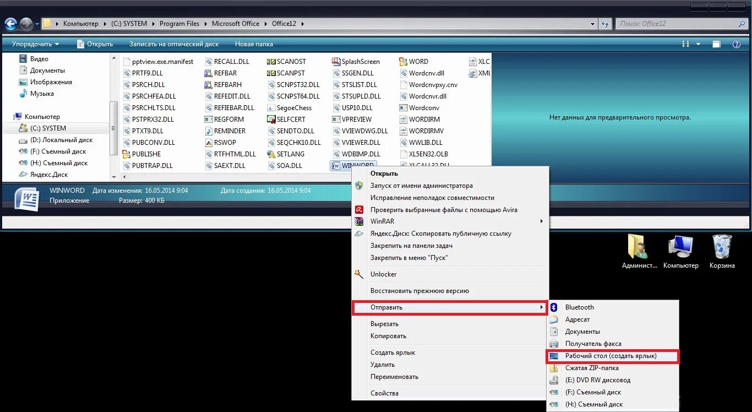Select the SCANPST file icon
This screenshot has width=752, height=412.
(x=271, y=73)
